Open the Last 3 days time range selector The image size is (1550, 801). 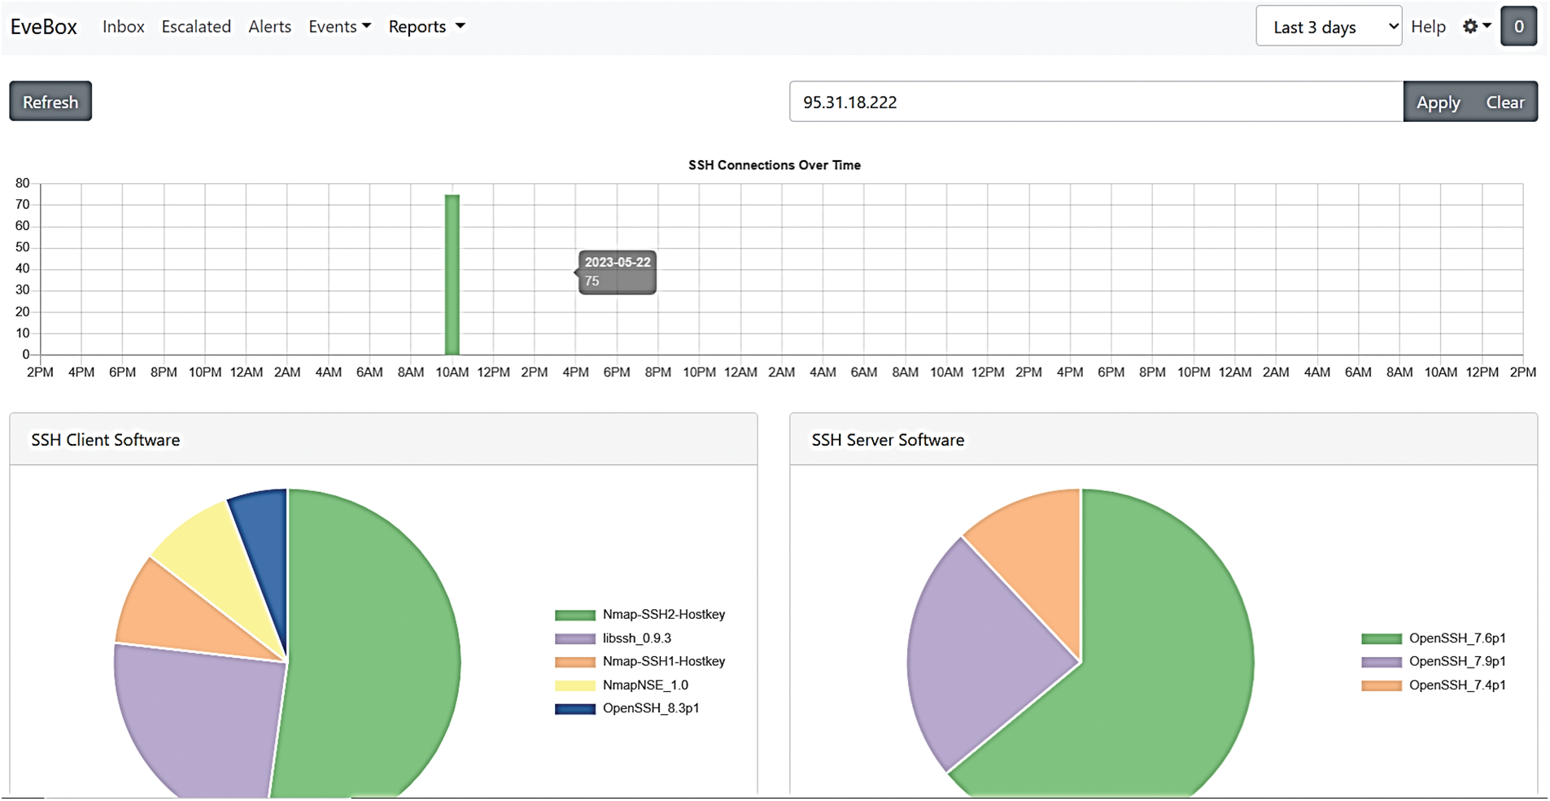tap(1328, 27)
